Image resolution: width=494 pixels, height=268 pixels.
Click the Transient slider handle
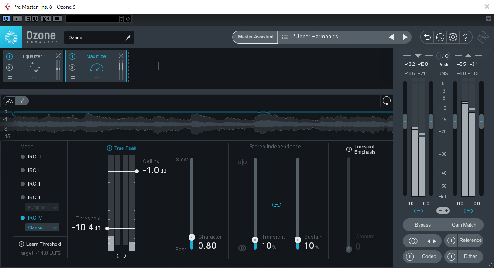point(255,240)
